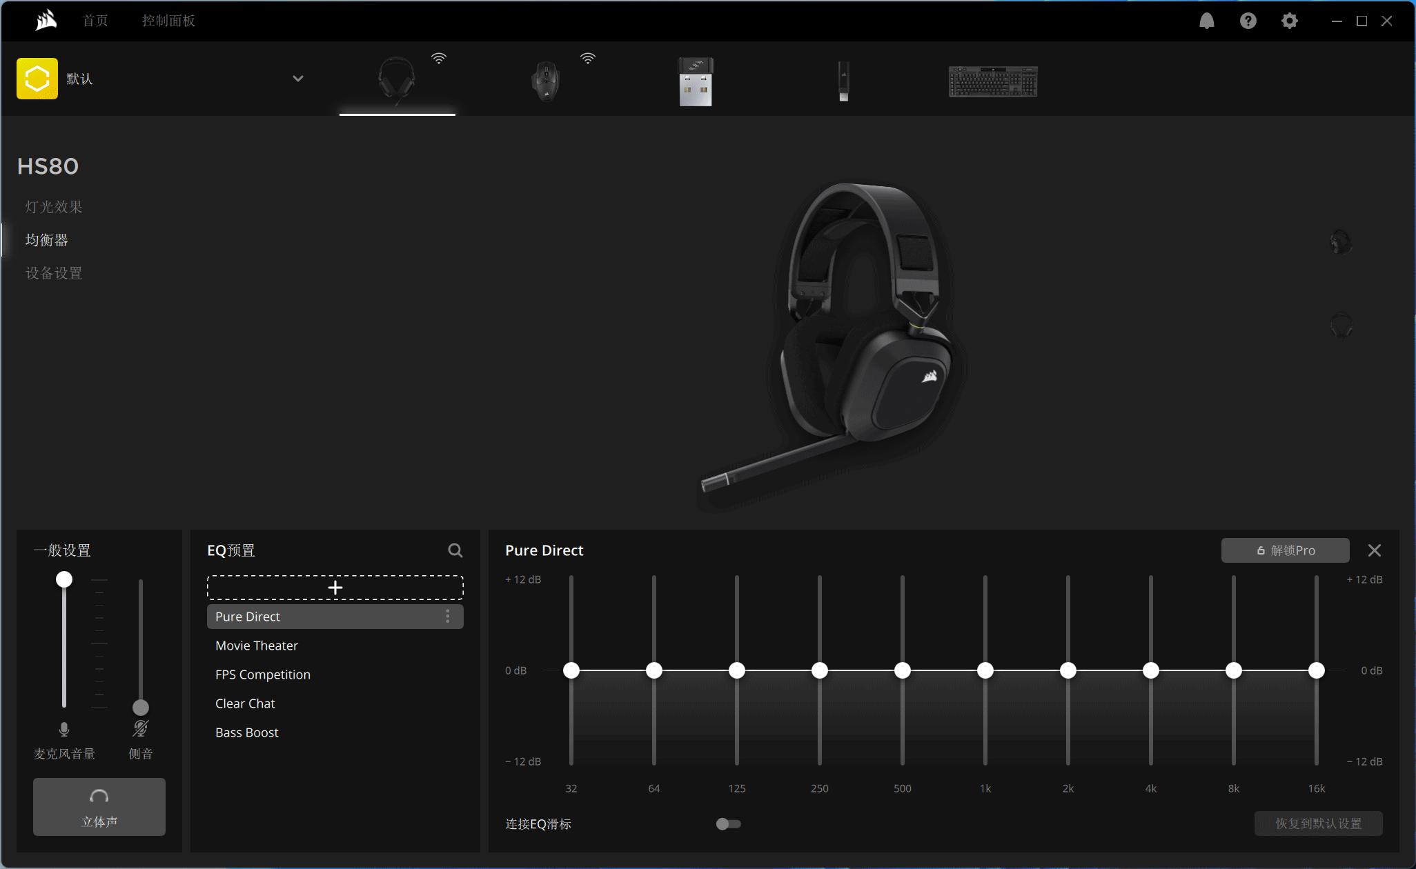Select the HS80 headset device icon
This screenshot has height=869, width=1416.
click(397, 80)
